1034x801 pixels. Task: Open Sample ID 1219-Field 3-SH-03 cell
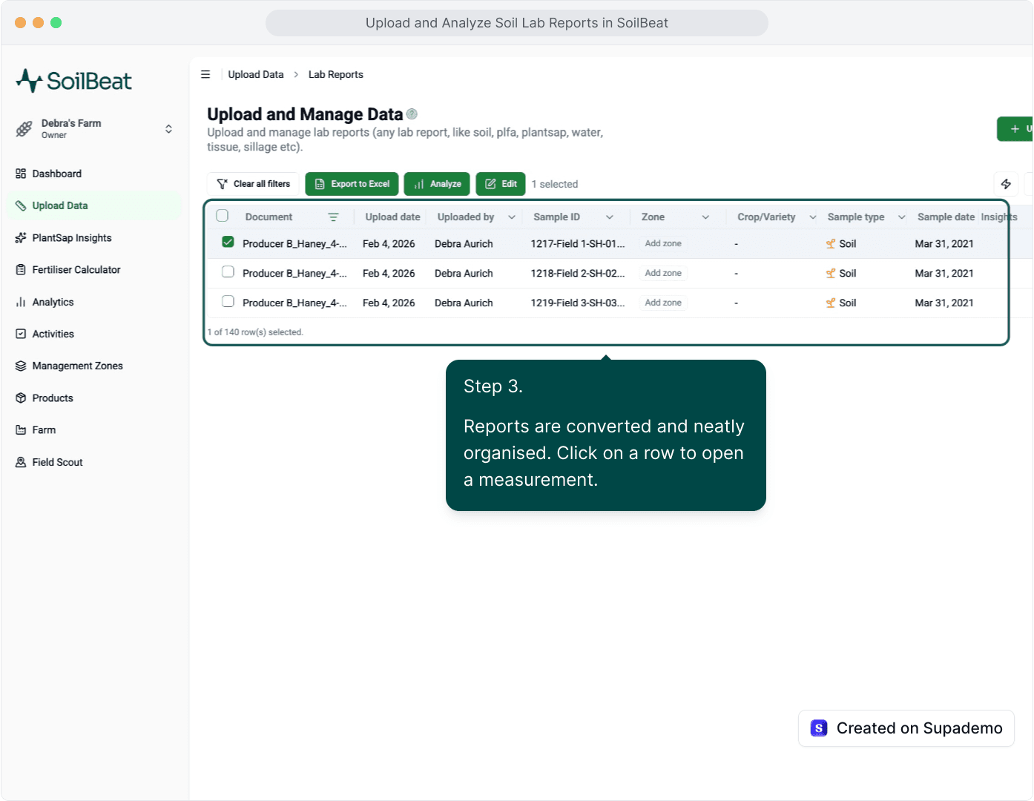[578, 303]
